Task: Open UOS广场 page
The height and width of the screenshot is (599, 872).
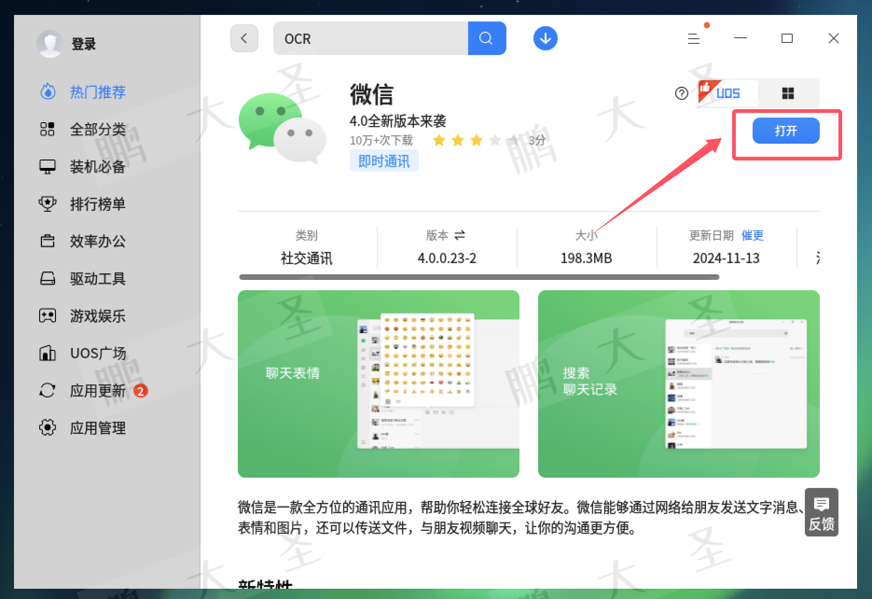Action: coord(98,353)
